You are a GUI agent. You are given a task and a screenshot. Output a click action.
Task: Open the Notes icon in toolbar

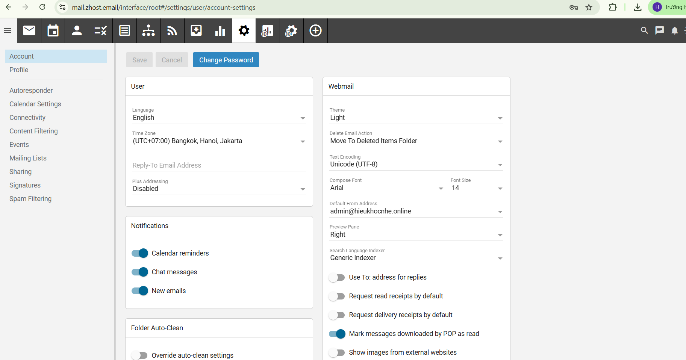[124, 30]
